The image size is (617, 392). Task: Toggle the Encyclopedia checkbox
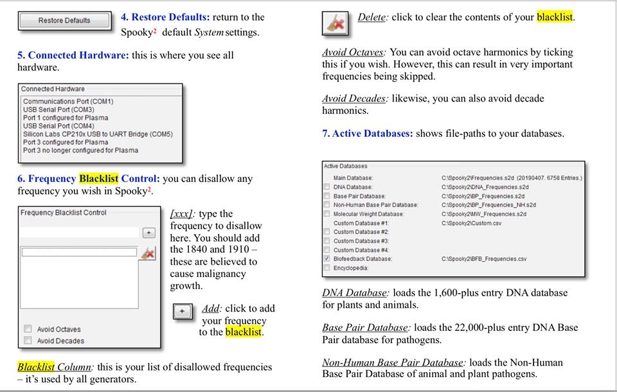(327, 268)
